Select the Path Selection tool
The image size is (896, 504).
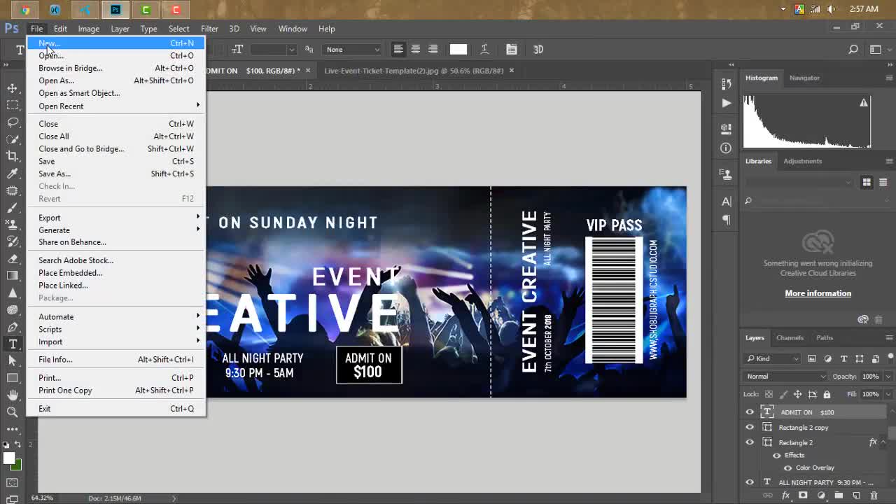pos(13,360)
